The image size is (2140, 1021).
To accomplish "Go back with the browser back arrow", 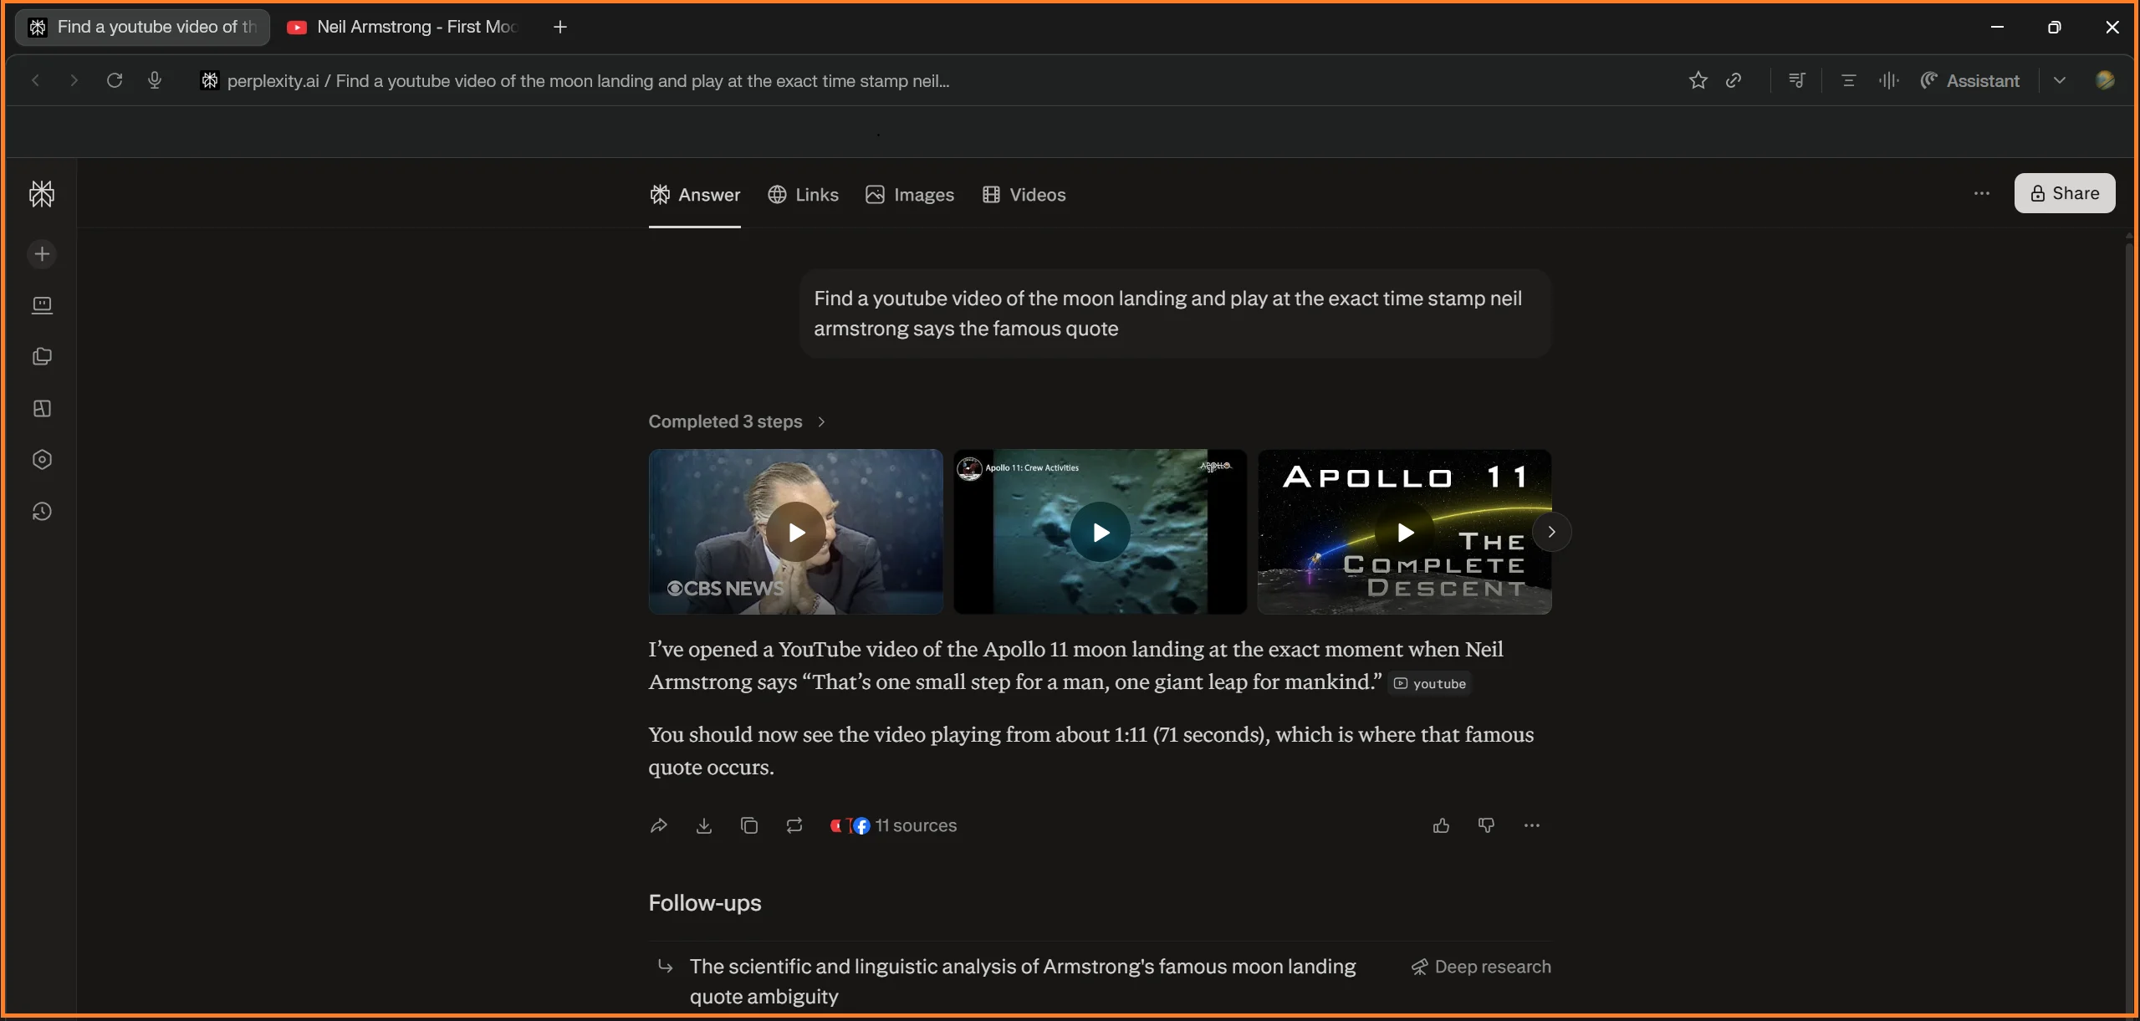I will click(x=35, y=80).
